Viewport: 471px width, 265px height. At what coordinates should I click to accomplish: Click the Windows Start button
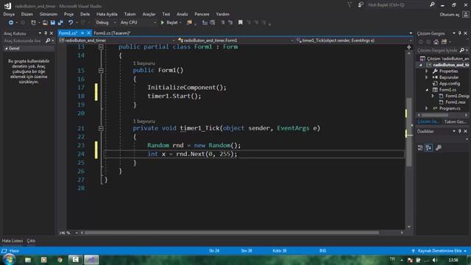(9, 260)
